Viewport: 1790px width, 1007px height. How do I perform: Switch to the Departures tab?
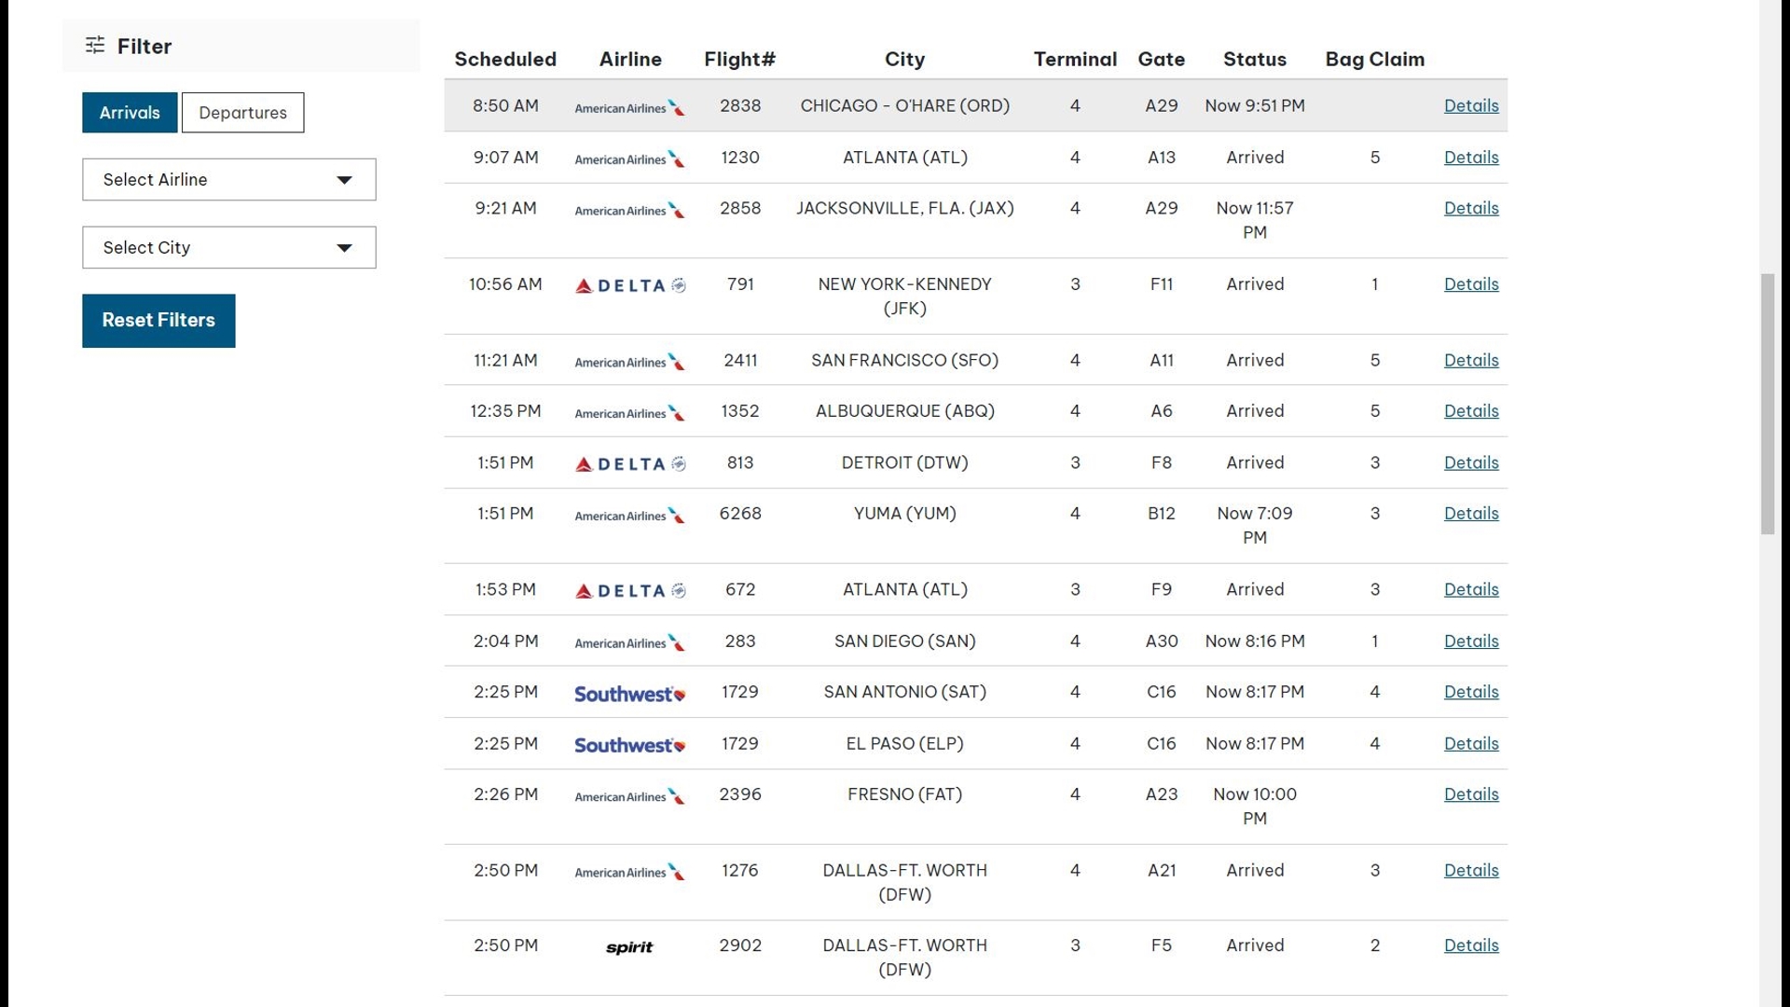(x=242, y=112)
